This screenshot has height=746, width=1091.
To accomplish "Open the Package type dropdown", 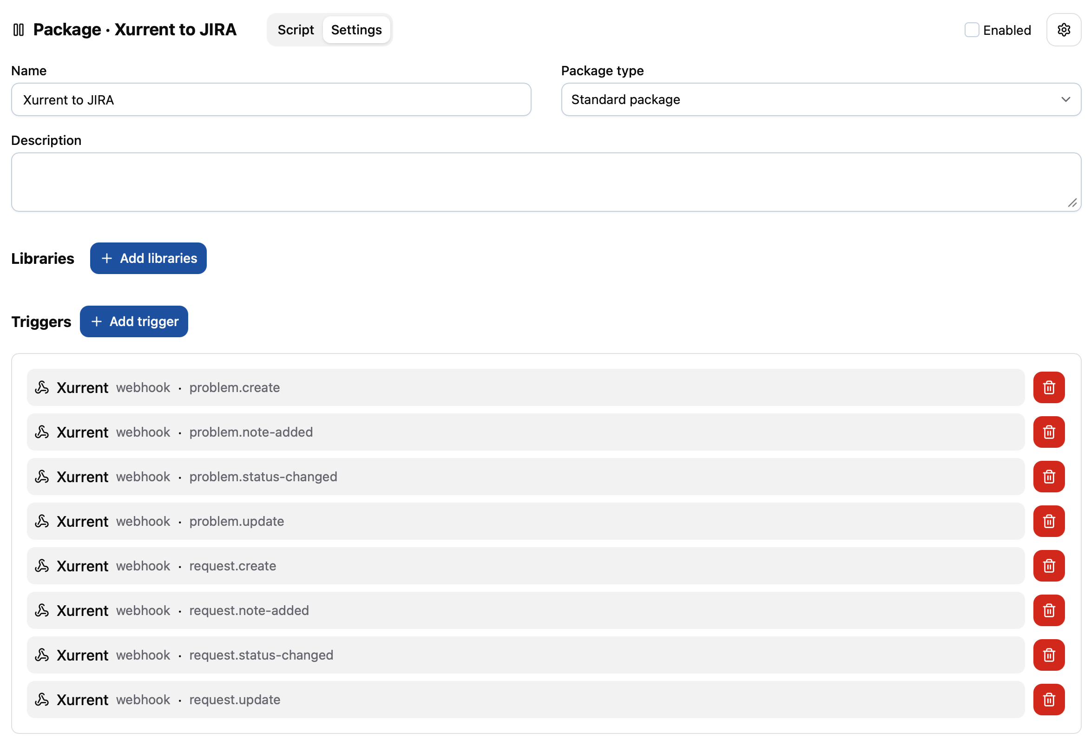I will tap(821, 99).
